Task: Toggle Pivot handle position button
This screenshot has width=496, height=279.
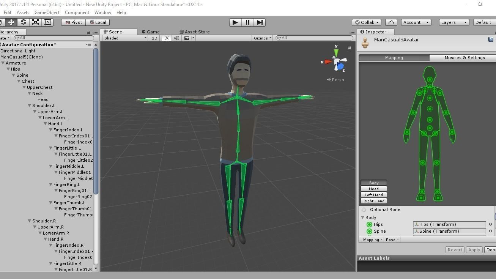Action: (x=74, y=22)
